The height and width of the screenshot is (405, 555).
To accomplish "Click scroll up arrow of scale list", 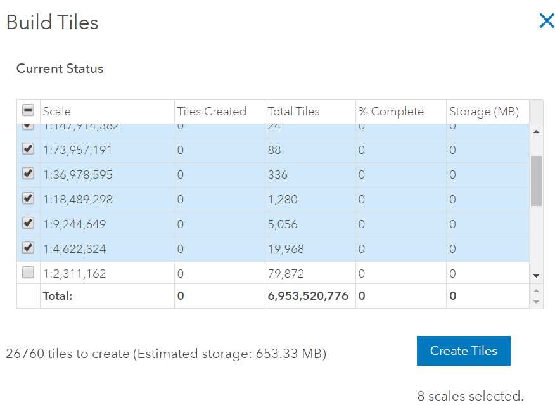I will pos(536,132).
